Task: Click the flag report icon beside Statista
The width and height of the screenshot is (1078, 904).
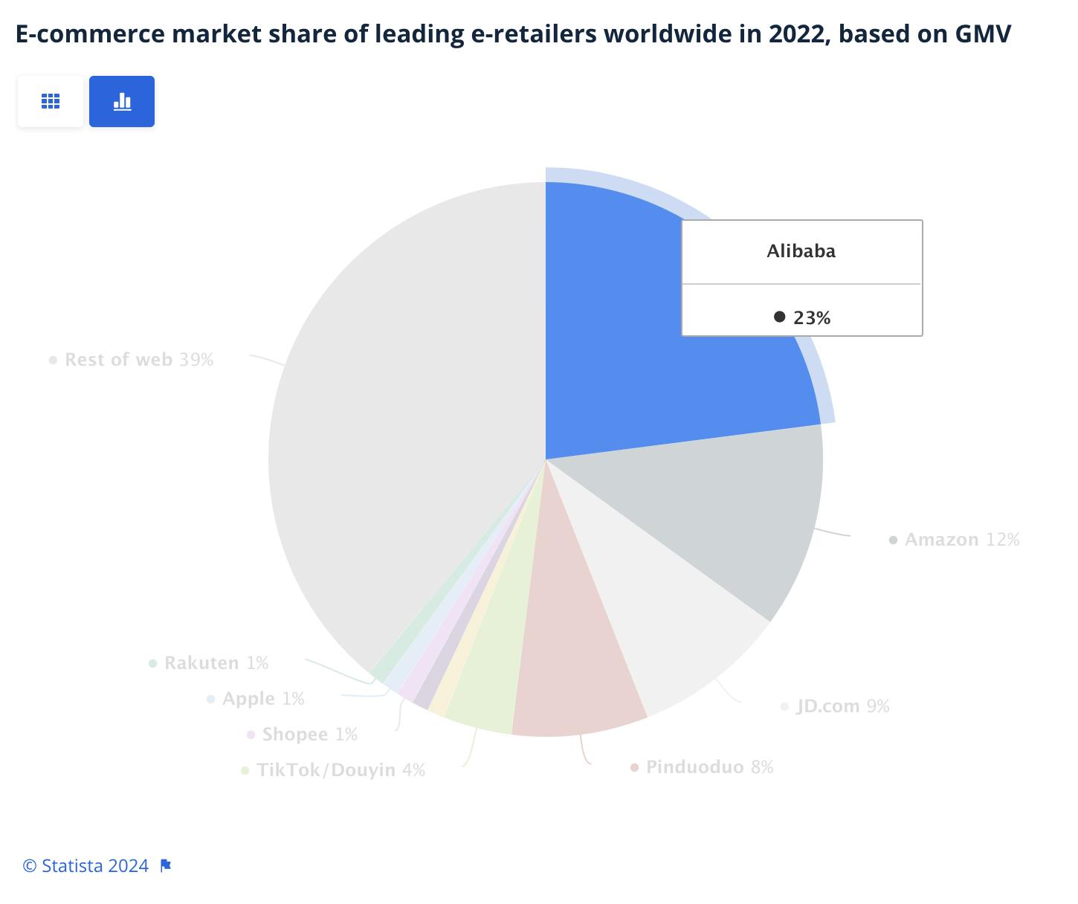Action: click(x=164, y=865)
